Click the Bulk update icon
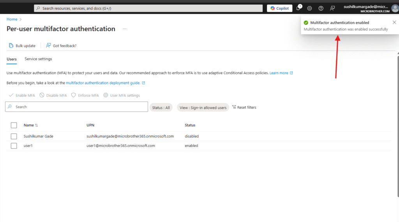The height and width of the screenshot is (222, 399). [x=11, y=46]
